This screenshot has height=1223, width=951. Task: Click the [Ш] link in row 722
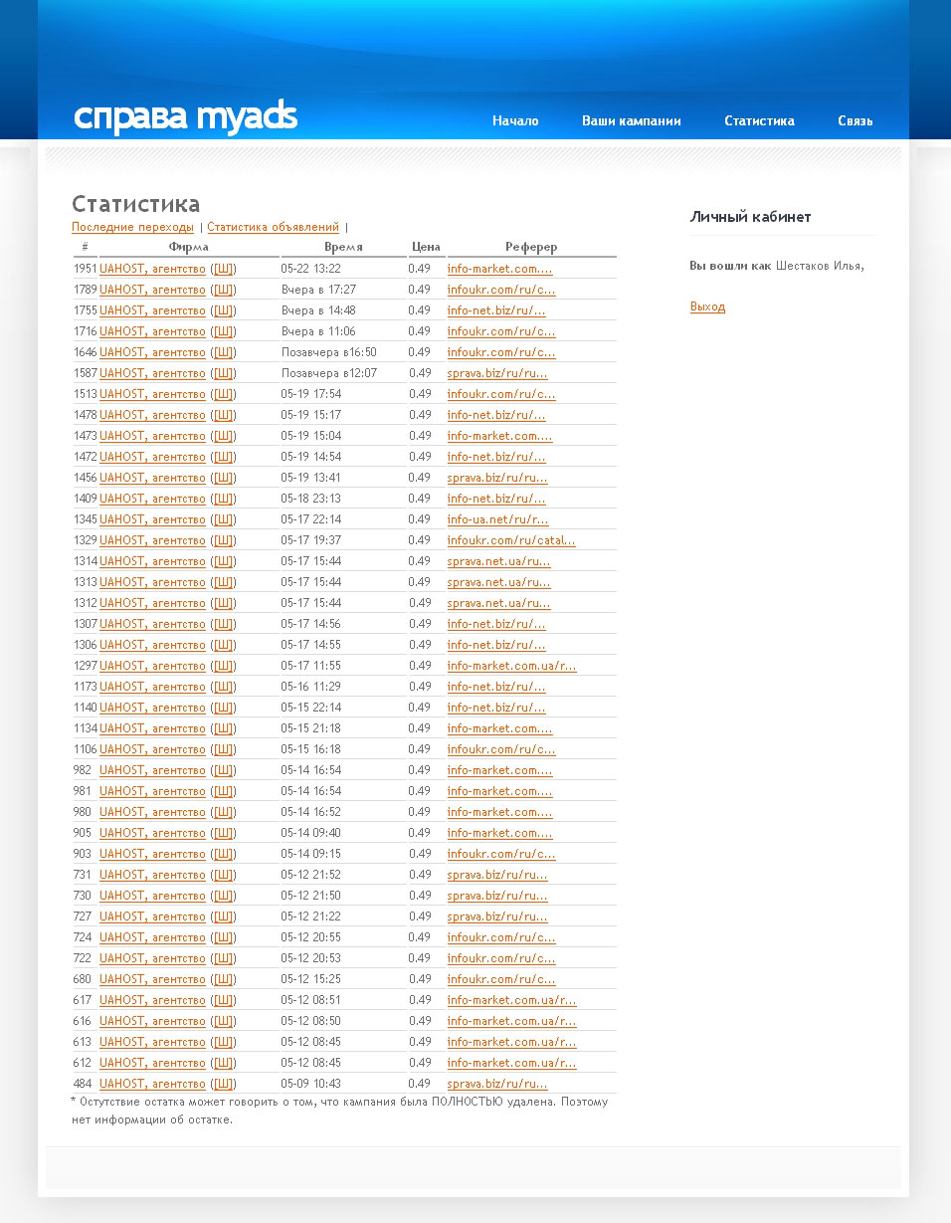225,958
